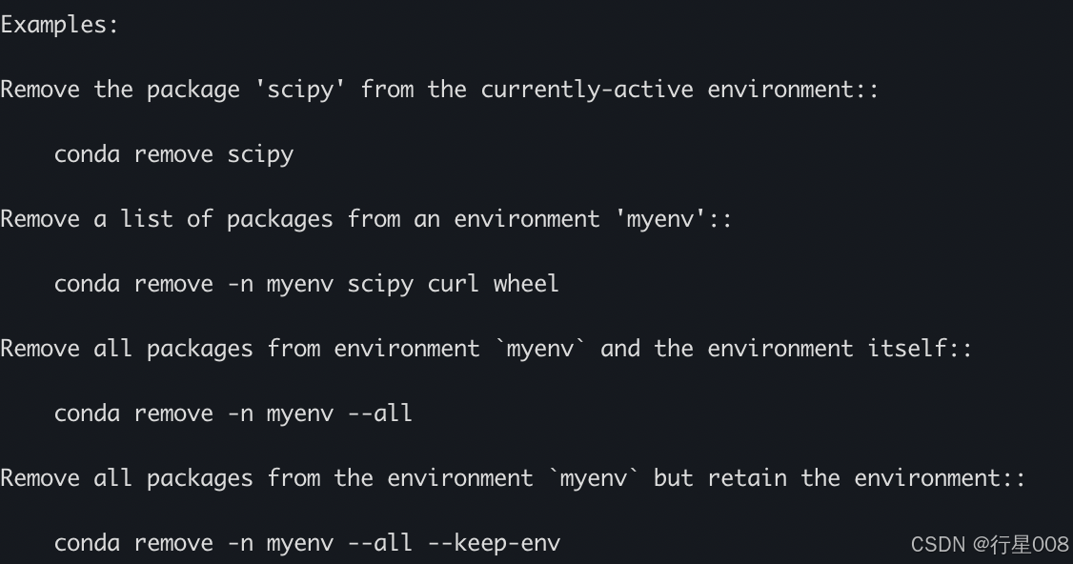Click the 'conda remove -n myenv scipy curl wheel' line
This screenshot has height=564, width=1073.
click(307, 284)
